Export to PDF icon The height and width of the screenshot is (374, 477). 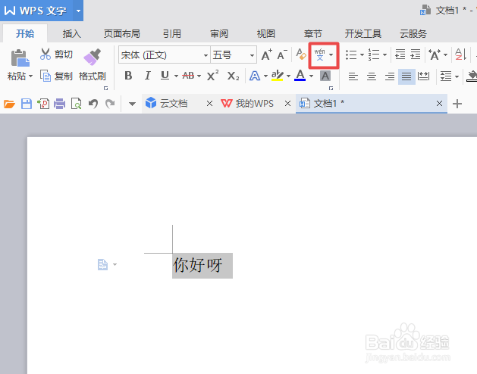click(x=43, y=104)
